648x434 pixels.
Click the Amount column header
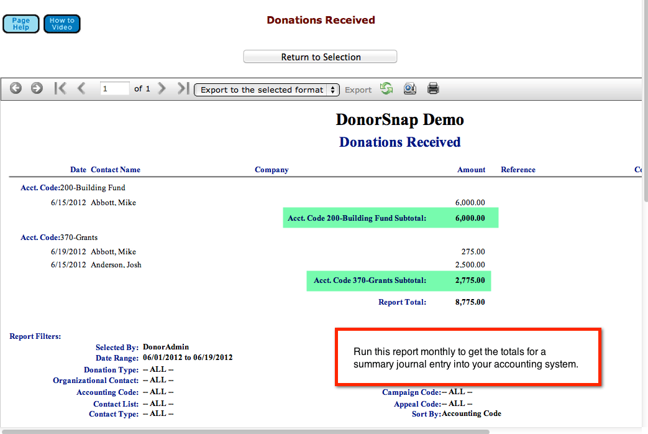(x=471, y=170)
